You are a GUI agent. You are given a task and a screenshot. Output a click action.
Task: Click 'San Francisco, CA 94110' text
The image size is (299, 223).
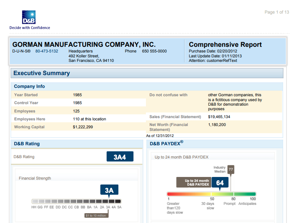[x=91, y=60]
